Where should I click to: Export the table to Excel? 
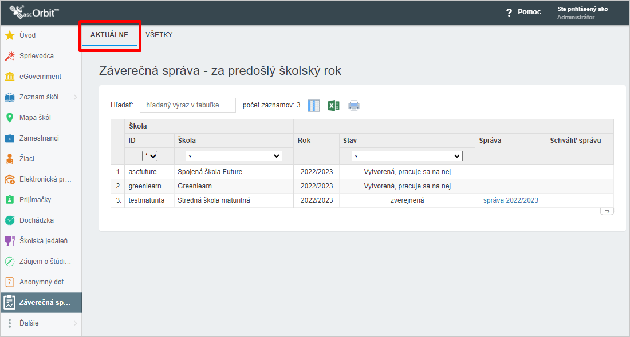(x=334, y=106)
